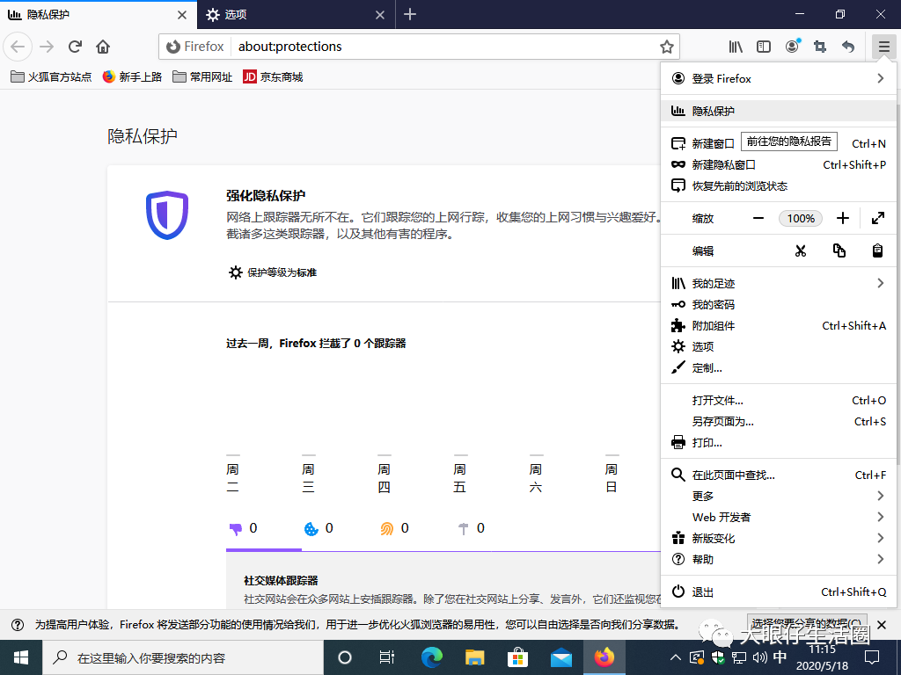Open the 常用网址 bookmark folder
901x675 pixels.
point(202,77)
